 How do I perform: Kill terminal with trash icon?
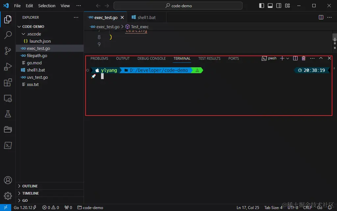coord(303,58)
